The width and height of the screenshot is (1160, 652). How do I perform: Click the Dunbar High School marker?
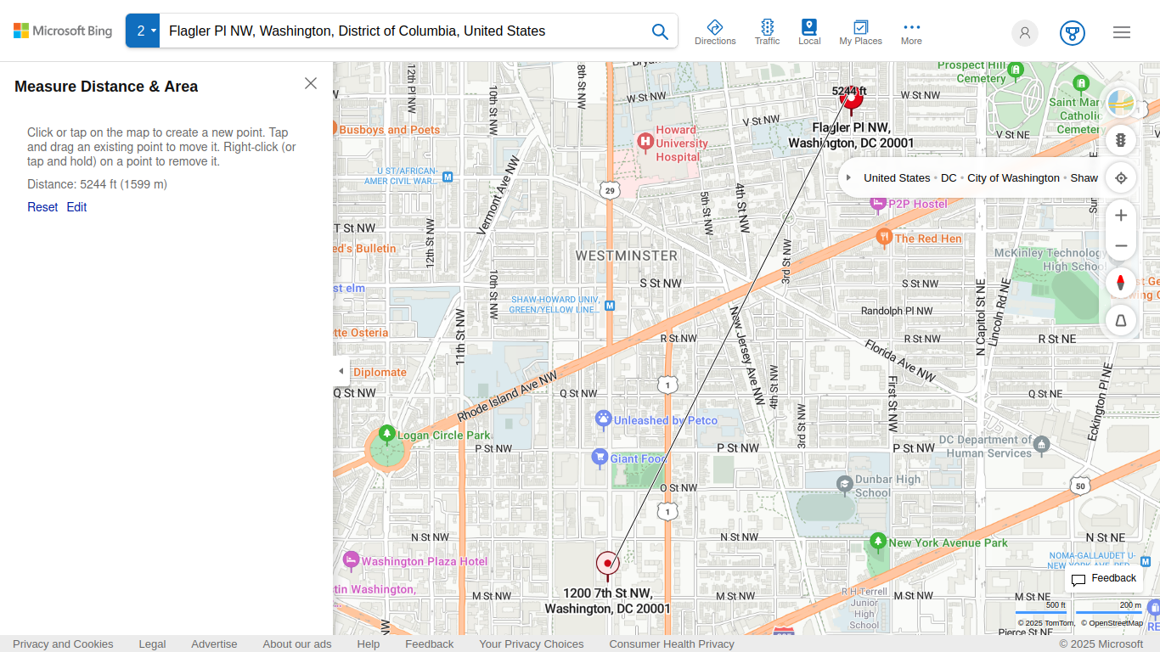coord(844,484)
